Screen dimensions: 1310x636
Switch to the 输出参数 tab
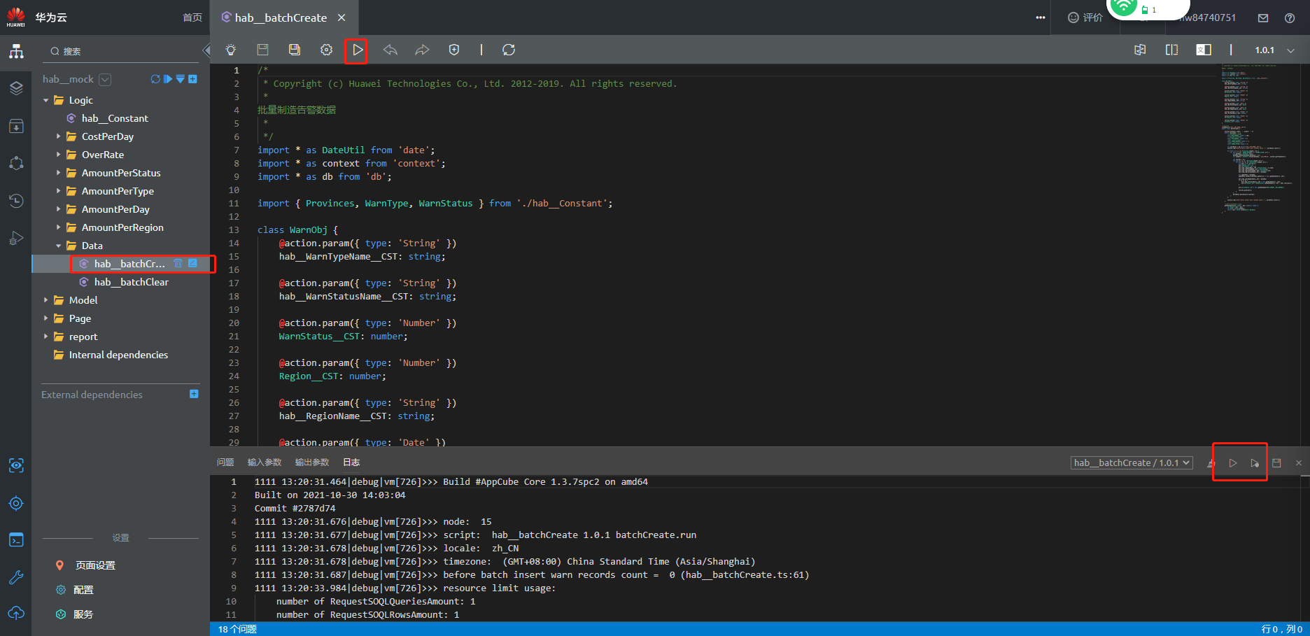312,462
